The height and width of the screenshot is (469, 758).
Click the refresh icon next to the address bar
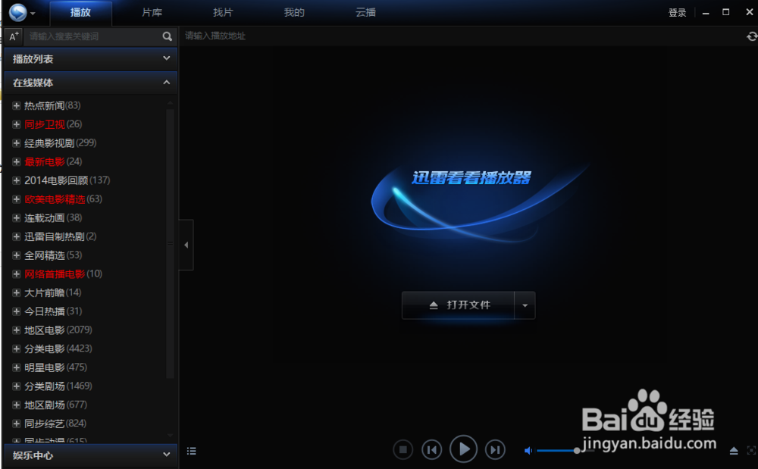(x=752, y=36)
